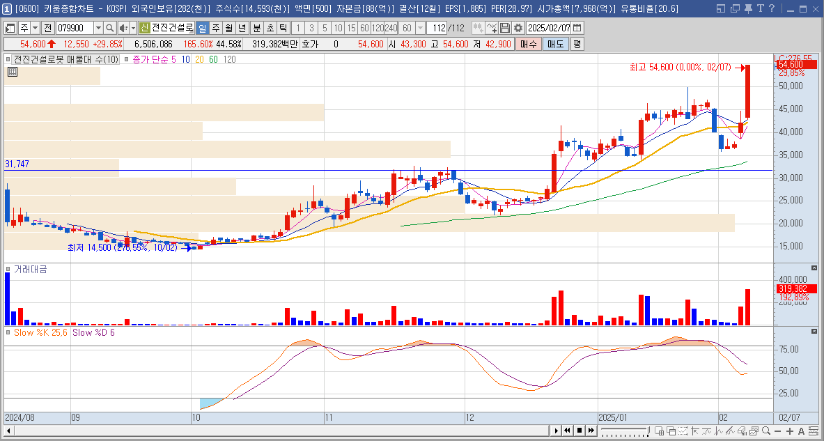Toggle the checkbox beside 거래대금 label
This screenshot has width=824, height=441.
tap(8, 269)
